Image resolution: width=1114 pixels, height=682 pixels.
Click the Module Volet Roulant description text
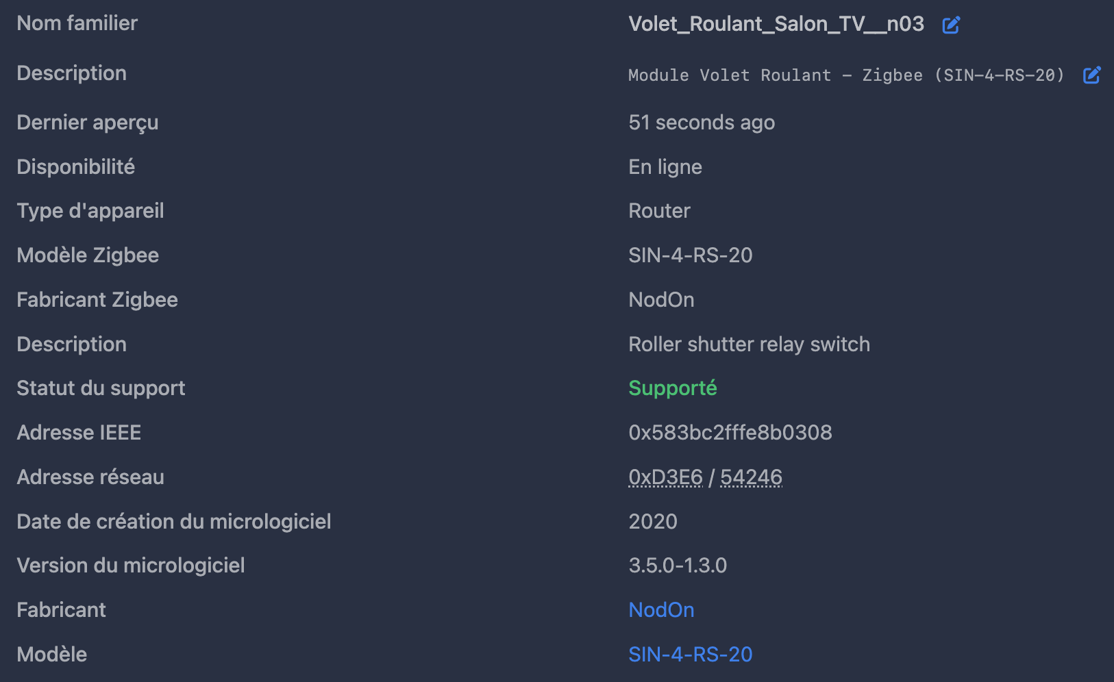coord(846,75)
